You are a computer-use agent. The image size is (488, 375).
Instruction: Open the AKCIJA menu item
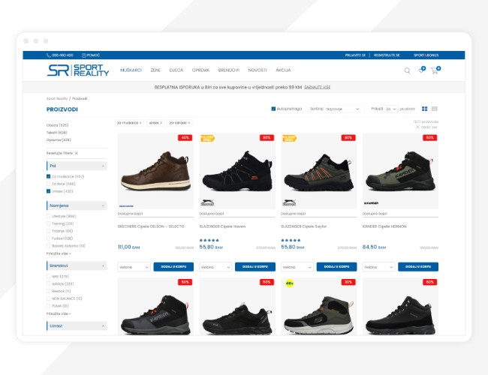[283, 70]
